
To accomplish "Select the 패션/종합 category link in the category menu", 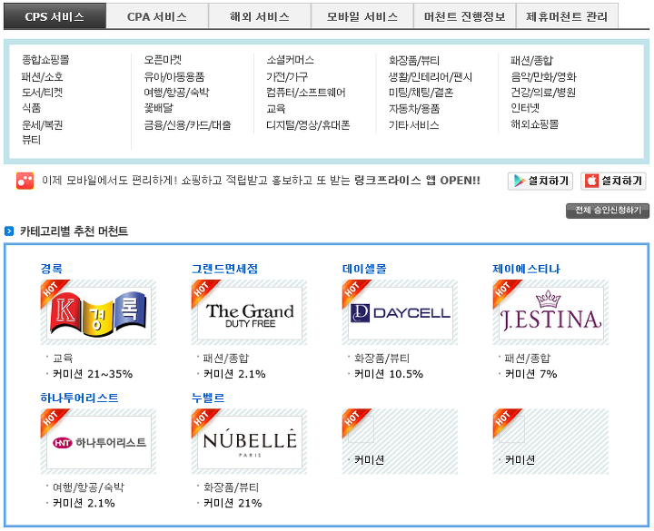I will [531, 61].
